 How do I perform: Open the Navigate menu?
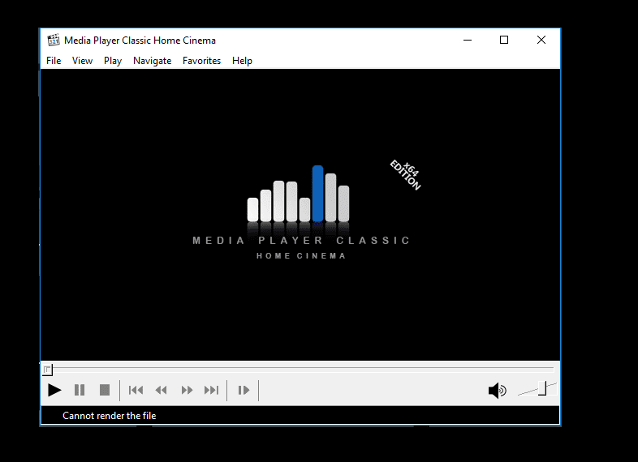pos(152,61)
